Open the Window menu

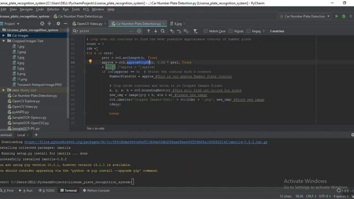98,9
